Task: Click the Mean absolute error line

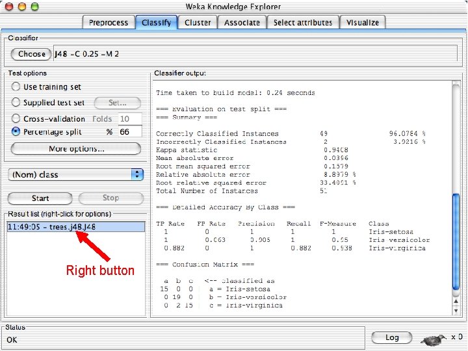Action: pyautogui.click(x=252, y=158)
